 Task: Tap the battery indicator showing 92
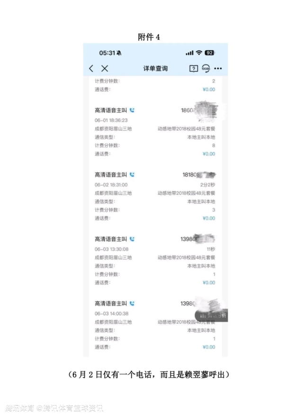[x=209, y=53]
